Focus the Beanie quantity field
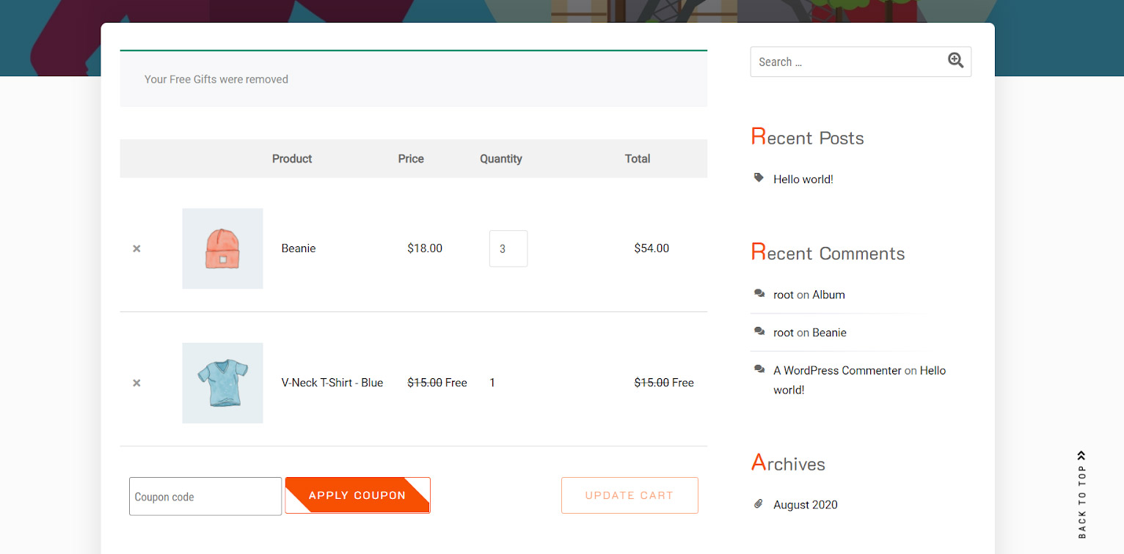The image size is (1124, 554). 508,248
